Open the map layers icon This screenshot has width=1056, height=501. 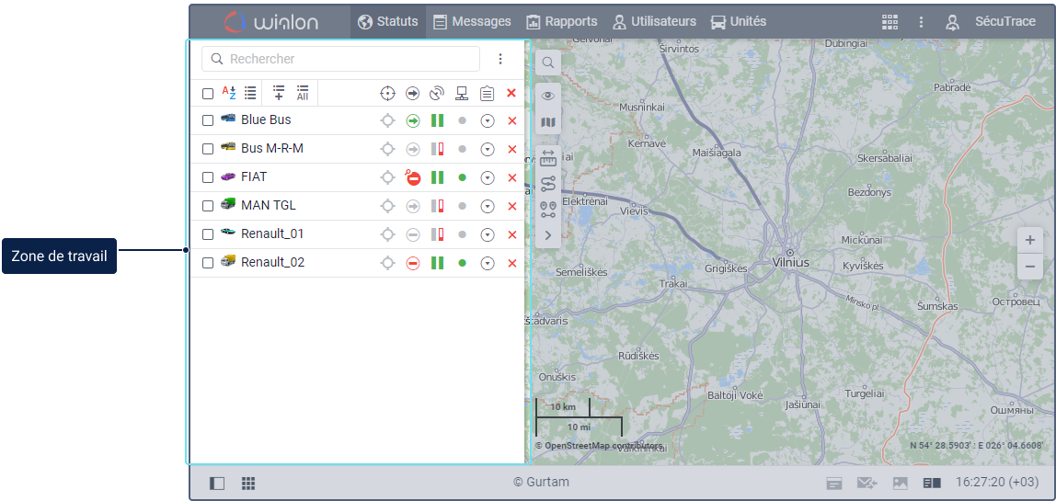click(548, 122)
